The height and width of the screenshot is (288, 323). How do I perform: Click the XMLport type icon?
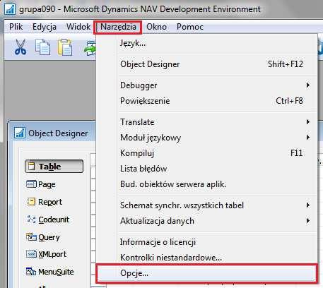(x=31, y=254)
